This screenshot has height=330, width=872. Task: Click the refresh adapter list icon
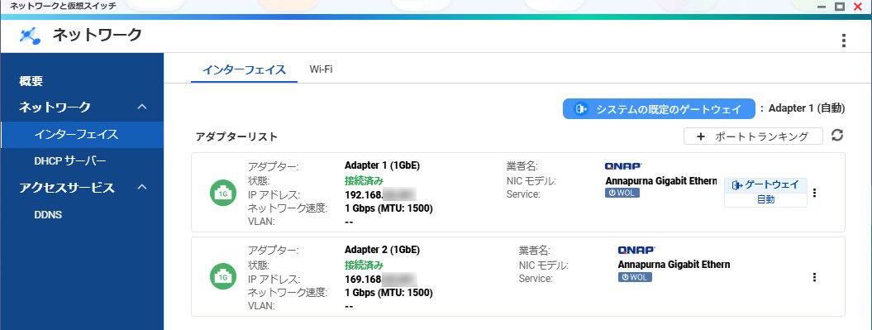(837, 136)
